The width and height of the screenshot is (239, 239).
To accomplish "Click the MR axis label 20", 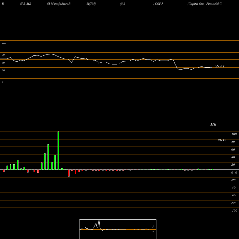I will [x=233, y=165].
